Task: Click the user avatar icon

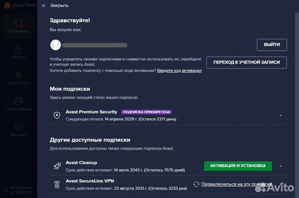Action: pos(56,45)
